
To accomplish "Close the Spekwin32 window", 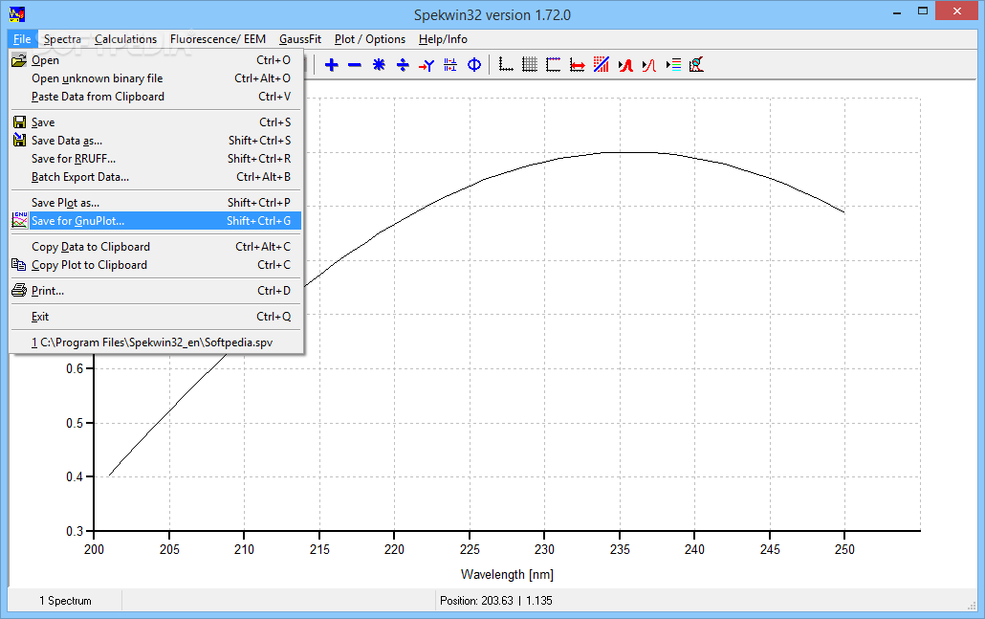I will click(957, 11).
